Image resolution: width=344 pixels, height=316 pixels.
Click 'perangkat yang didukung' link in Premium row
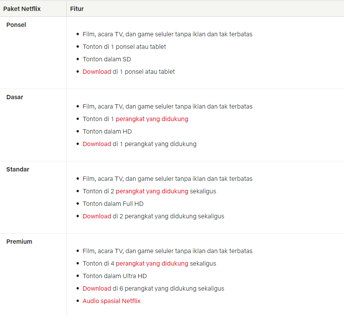[152, 264]
